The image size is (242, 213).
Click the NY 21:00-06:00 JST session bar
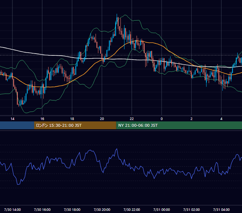click(x=179, y=125)
